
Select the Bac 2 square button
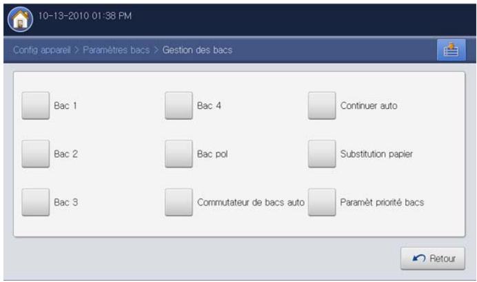click(35, 154)
